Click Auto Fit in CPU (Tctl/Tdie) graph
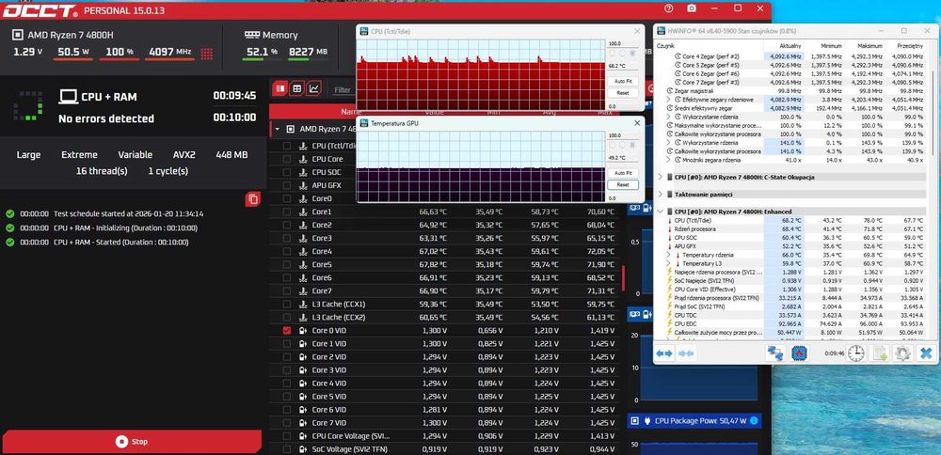The width and height of the screenshot is (941, 455). (x=622, y=81)
